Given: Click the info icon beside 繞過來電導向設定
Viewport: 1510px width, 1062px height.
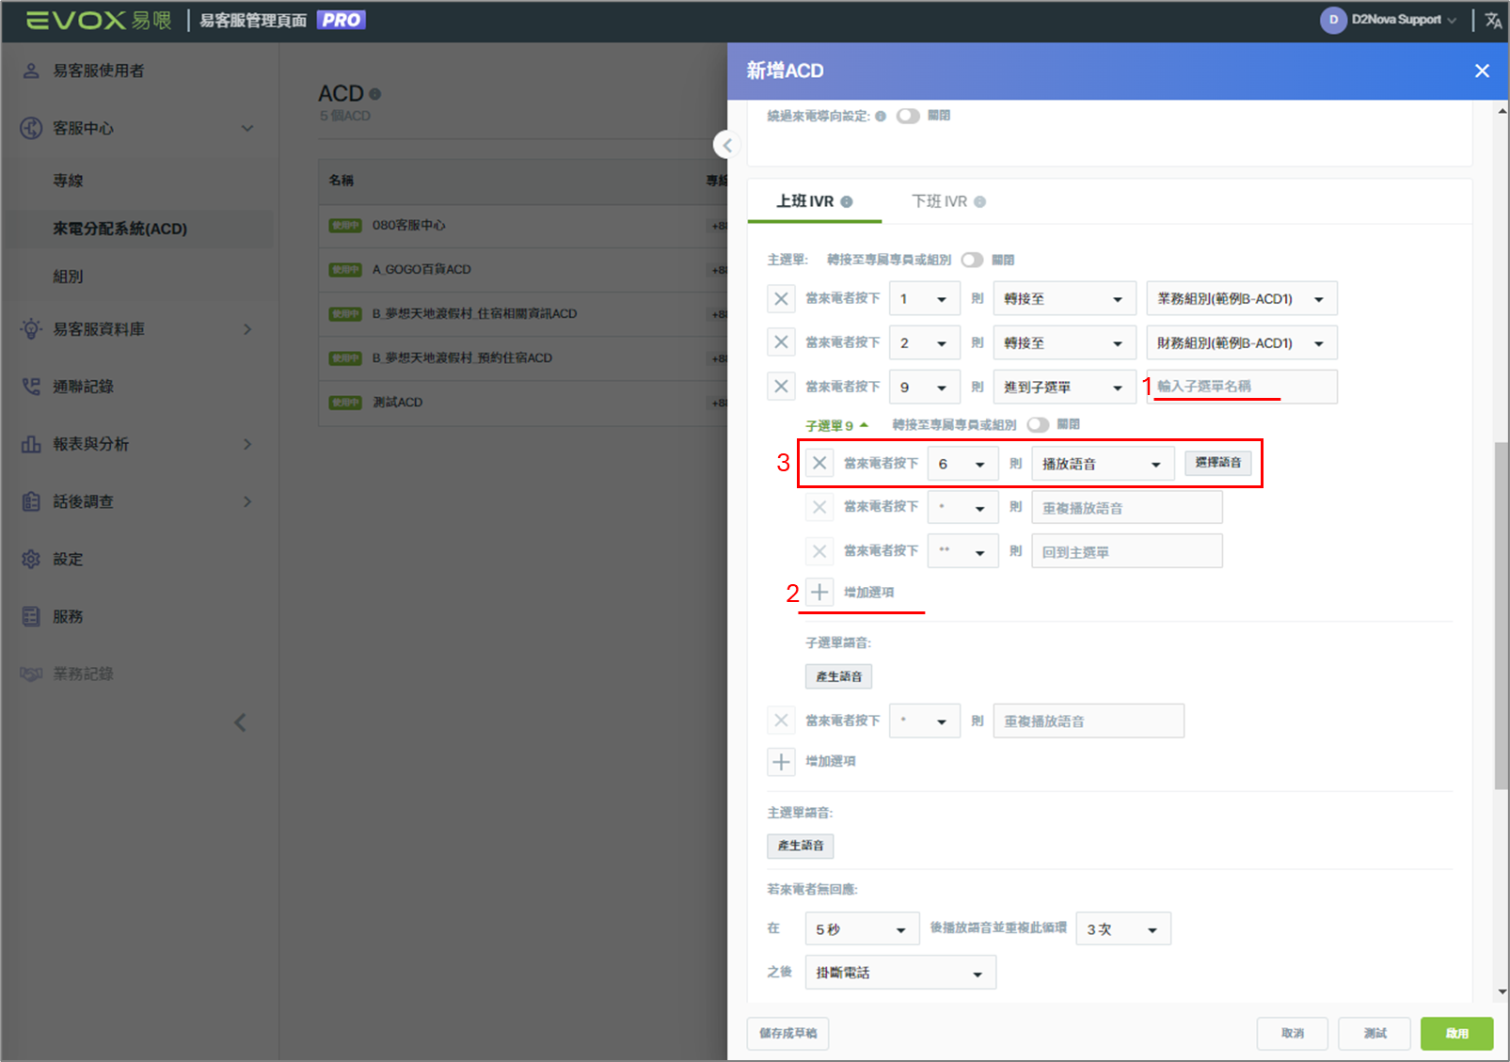Looking at the screenshot, I should 881,117.
